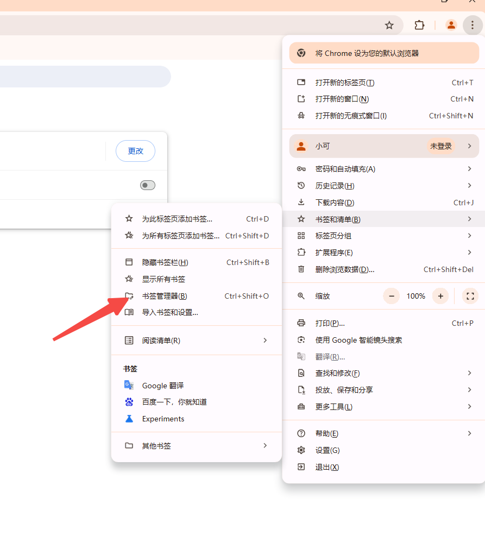Screen dimensions: 485x536
Task: Choose 显示所有书签 menu entry
Action: [x=197, y=279]
